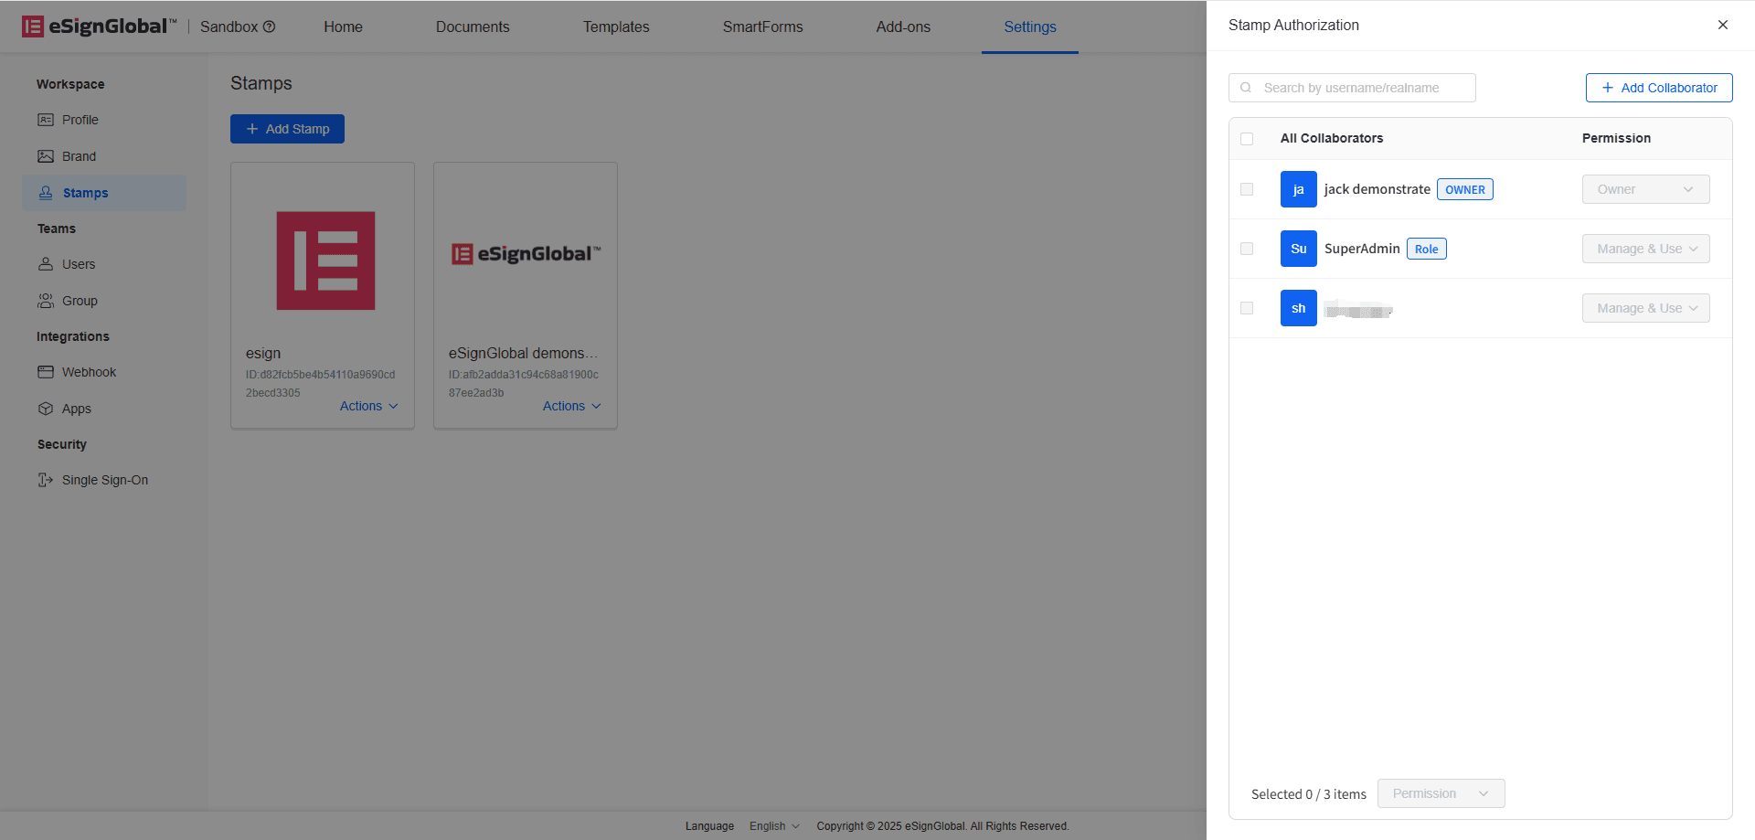The width and height of the screenshot is (1755, 840).
Task: Open Single Sign-On under Security
Action: pyautogui.click(x=104, y=480)
